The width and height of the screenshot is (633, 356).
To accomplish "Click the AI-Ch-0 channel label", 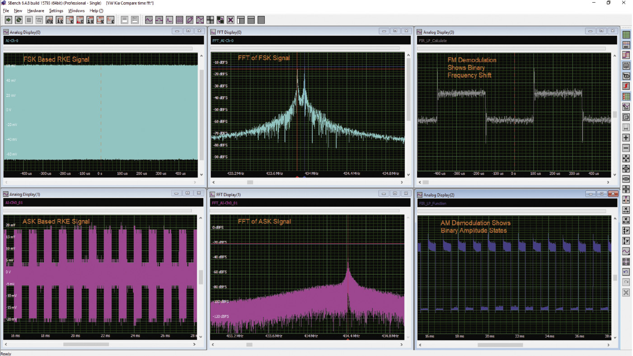I will [x=12, y=41].
